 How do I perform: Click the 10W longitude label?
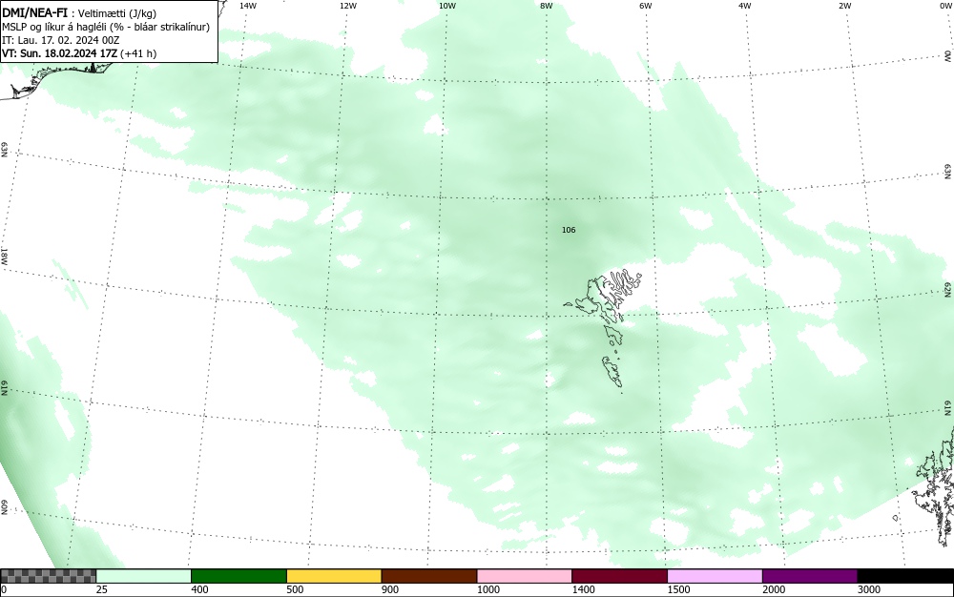click(447, 6)
